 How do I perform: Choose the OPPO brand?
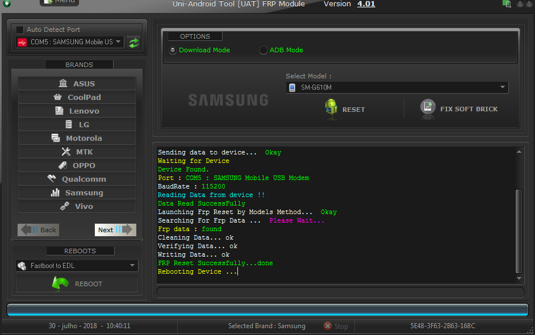pos(77,165)
